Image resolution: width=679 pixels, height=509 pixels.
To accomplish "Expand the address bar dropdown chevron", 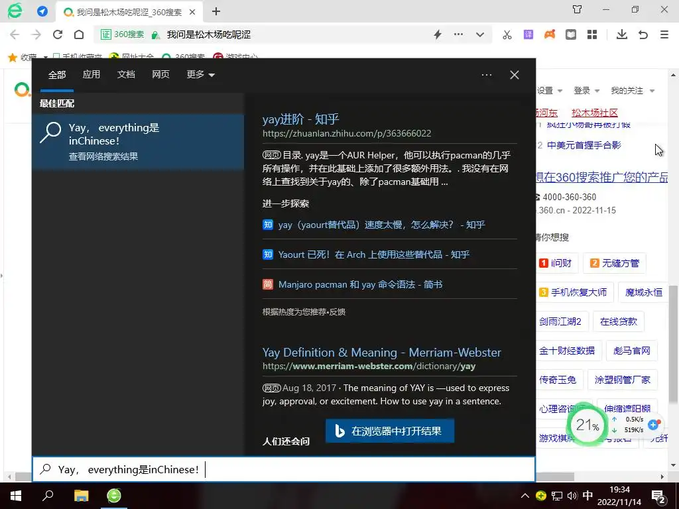I will coord(480,34).
